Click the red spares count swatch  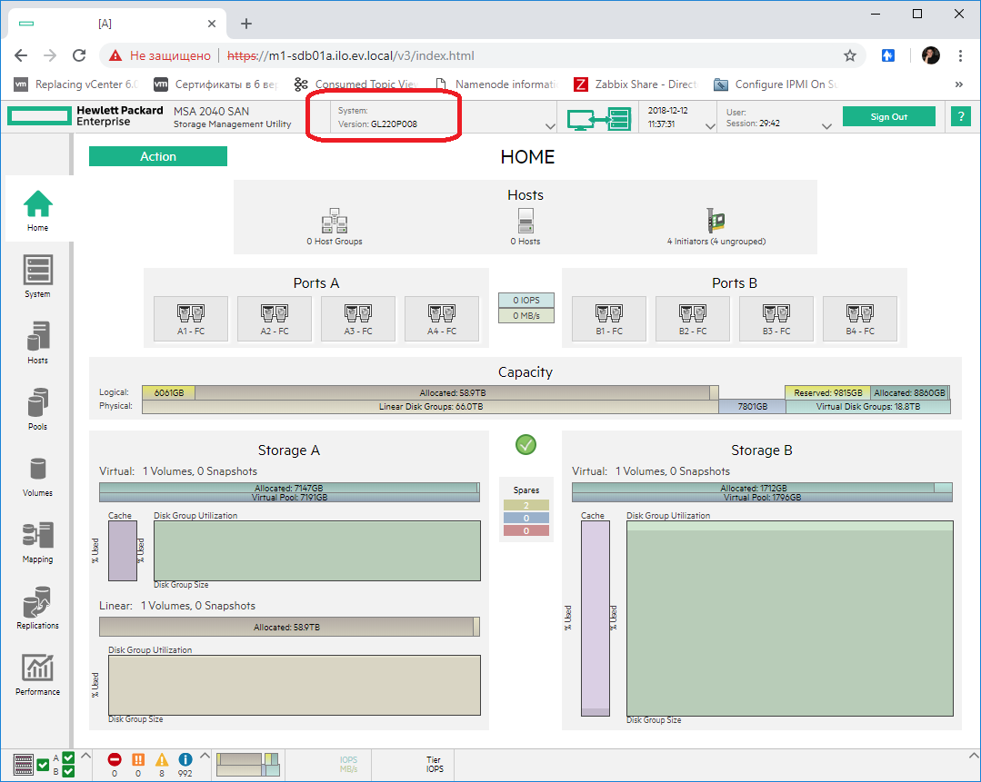coord(526,530)
